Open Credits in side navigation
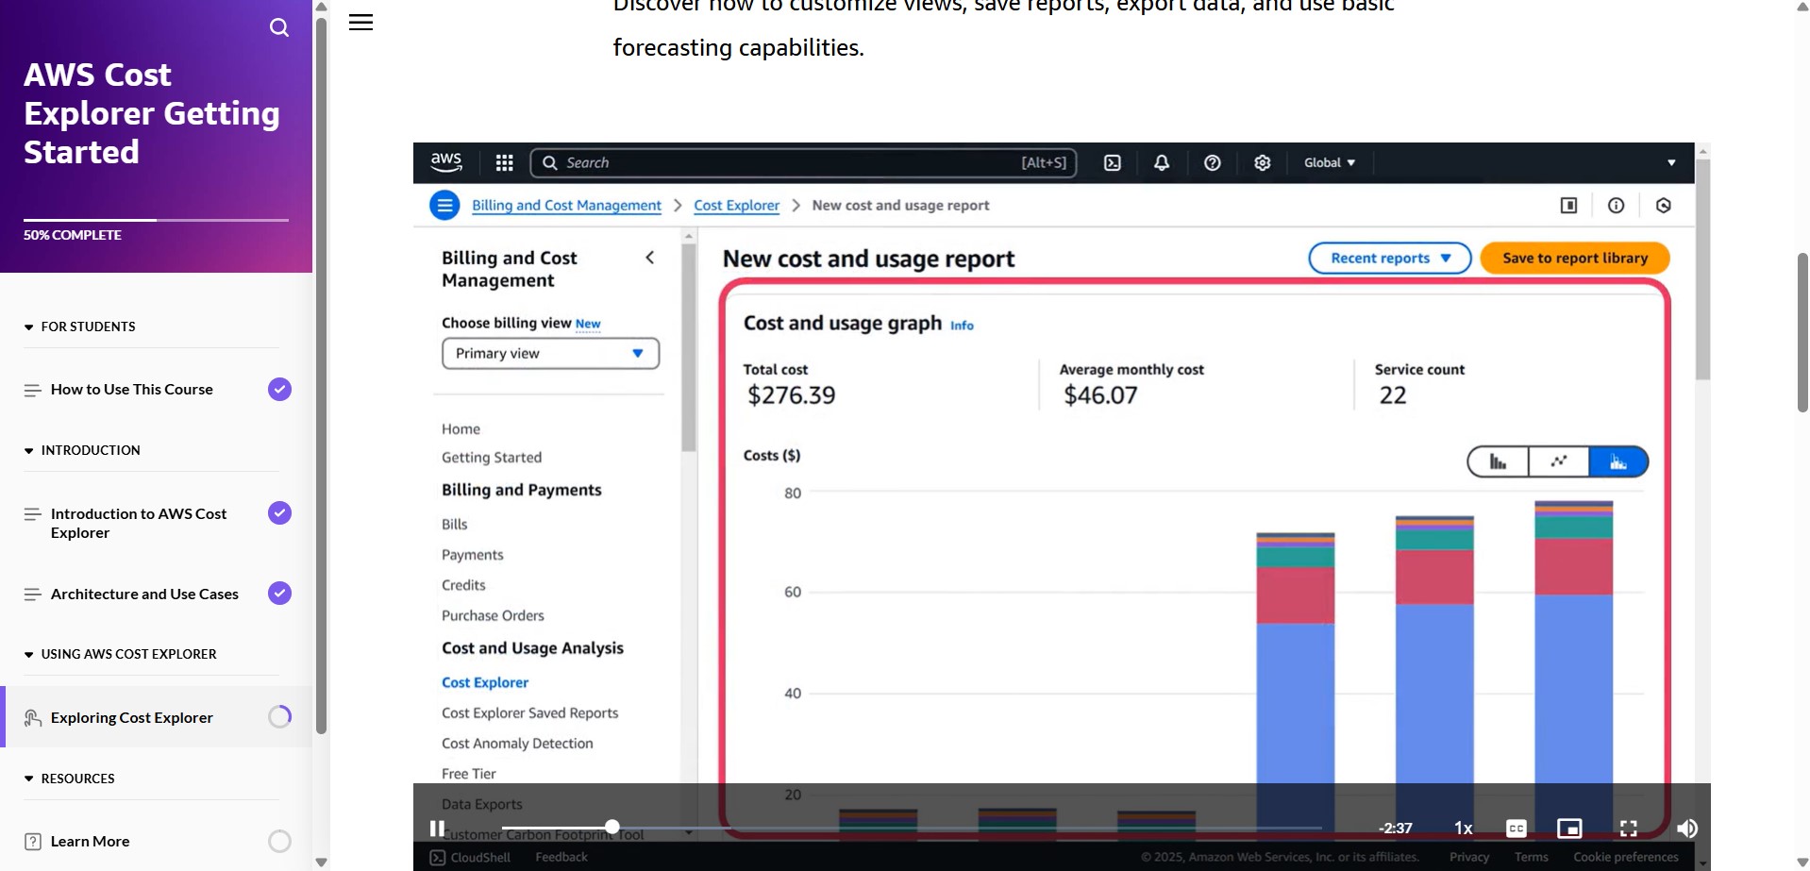1810x871 pixels. tap(463, 585)
